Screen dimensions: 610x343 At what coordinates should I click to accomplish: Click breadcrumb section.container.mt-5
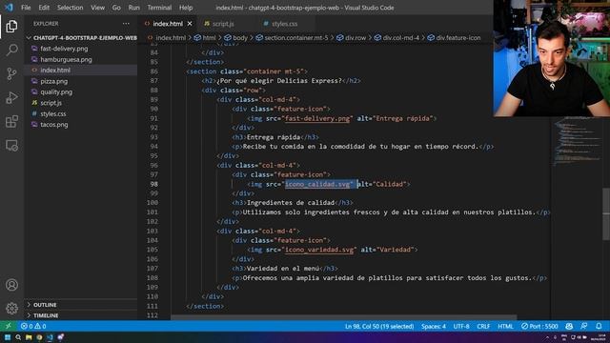point(292,38)
